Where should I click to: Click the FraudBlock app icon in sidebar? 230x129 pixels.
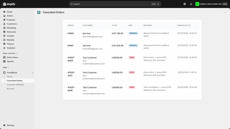(4, 73)
